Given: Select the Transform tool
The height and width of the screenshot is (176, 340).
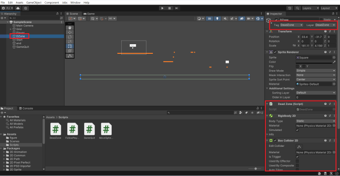Looking at the screenshot, I should [x=70, y=51].
